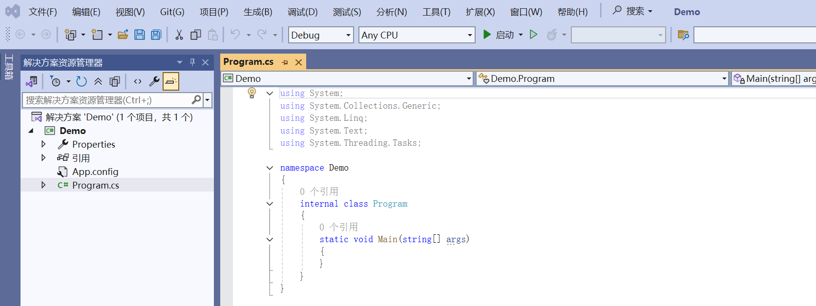Click the Find in Files folder icon
This screenshot has width=816, height=306.
coord(683,35)
